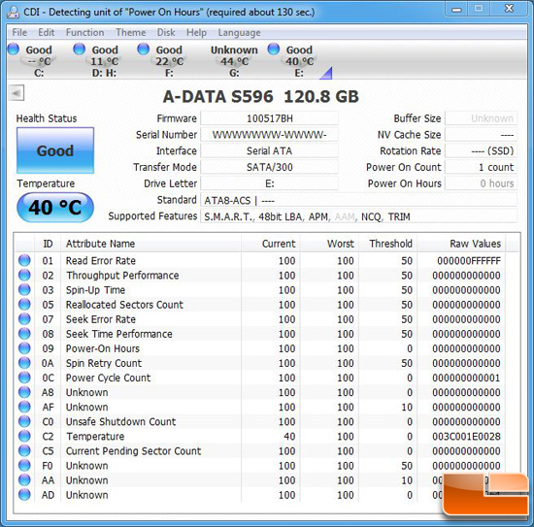The width and height of the screenshot is (534, 527).
Task: Click the CDI application icon in title bar
Action: (x=14, y=13)
